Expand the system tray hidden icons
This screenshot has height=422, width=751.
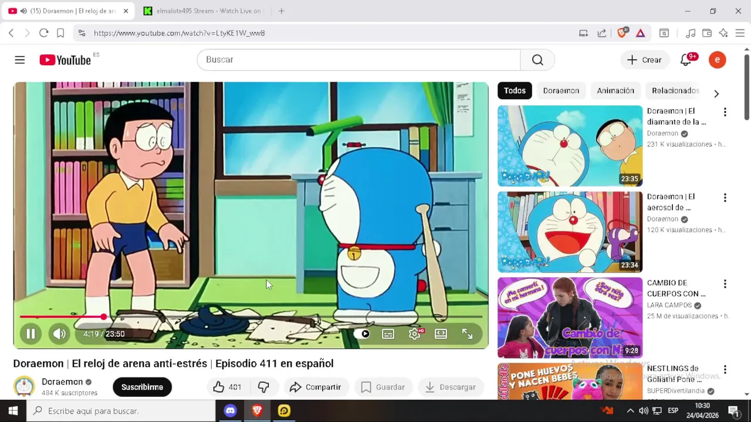coord(630,411)
